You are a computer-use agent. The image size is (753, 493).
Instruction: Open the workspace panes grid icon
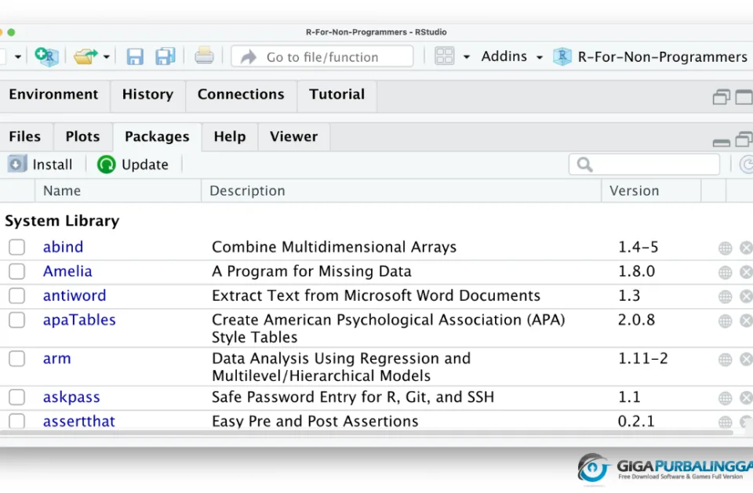(x=444, y=56)
